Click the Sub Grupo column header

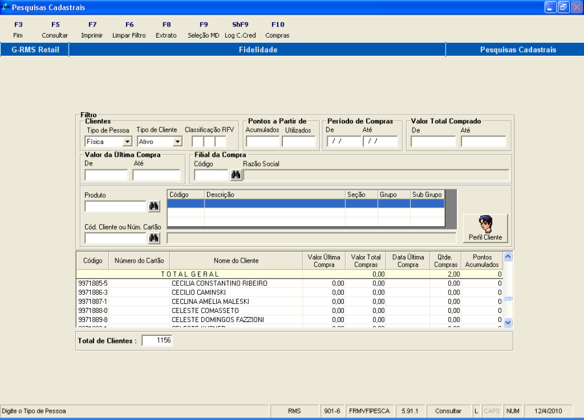click(x=427, y=194)
